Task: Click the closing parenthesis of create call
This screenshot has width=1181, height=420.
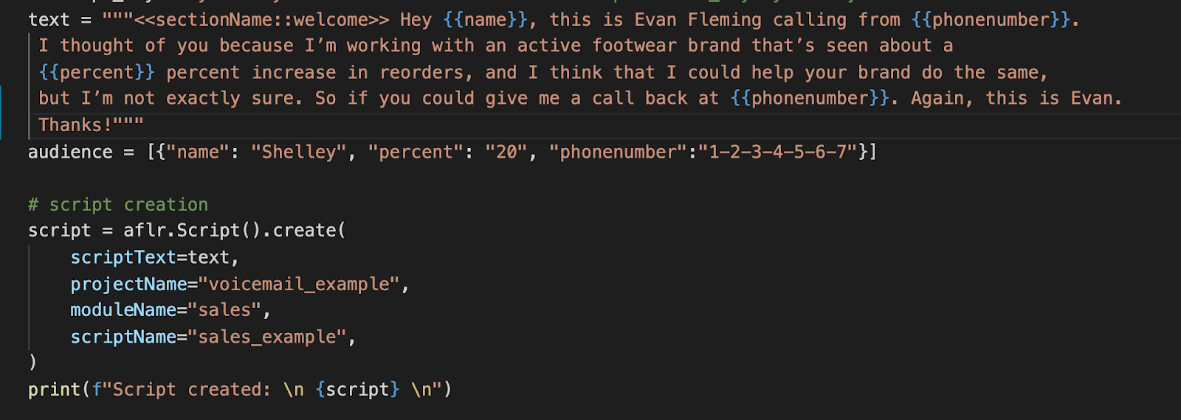Action: (x=32, y=363)
